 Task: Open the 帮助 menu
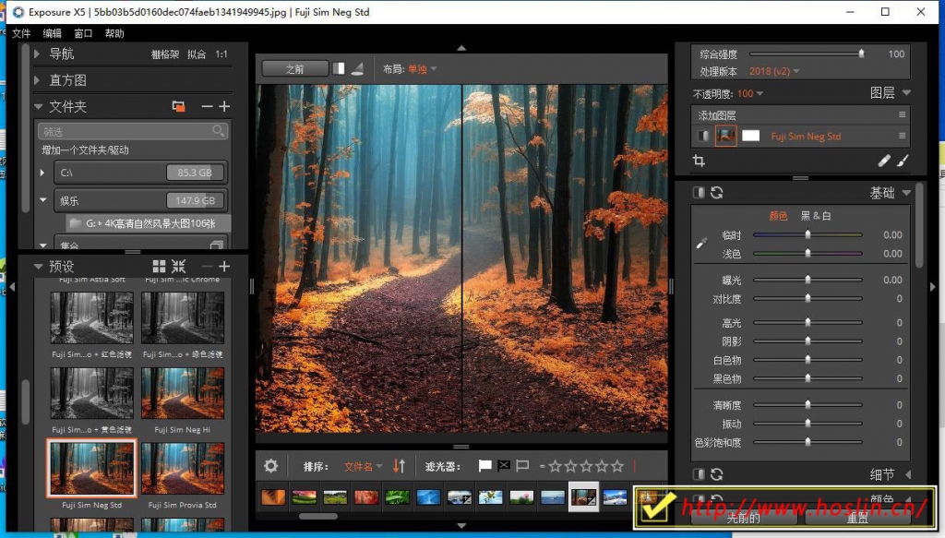(114, 33)
